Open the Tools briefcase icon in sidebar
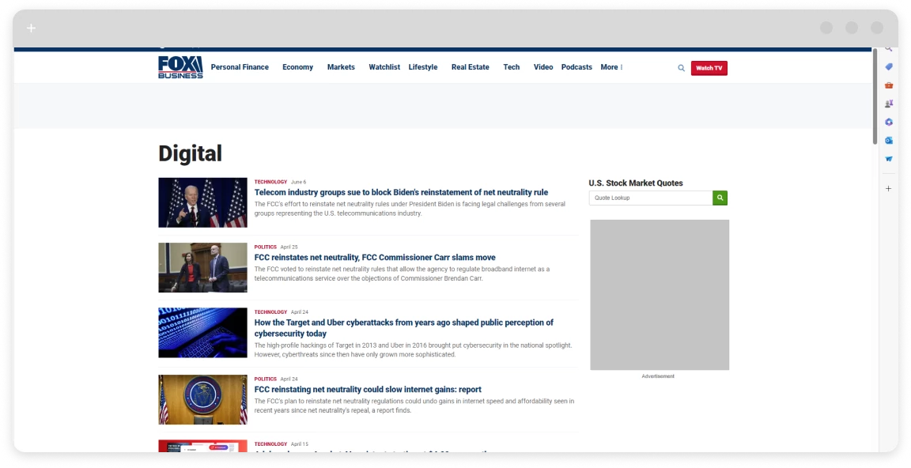This screenshot has width=911, height=468. [x=889, y=85]
